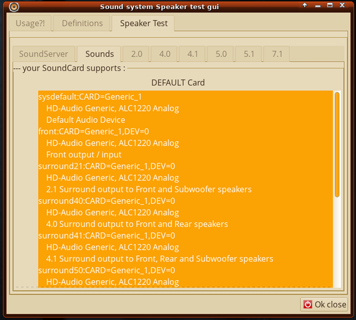This screenshot has height=320, width=356.
Task: Select the 5.1 surround tab
Action: point(249,54)
